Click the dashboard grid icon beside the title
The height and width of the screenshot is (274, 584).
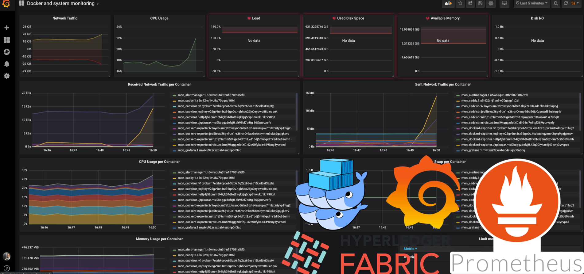click(21, 3)
